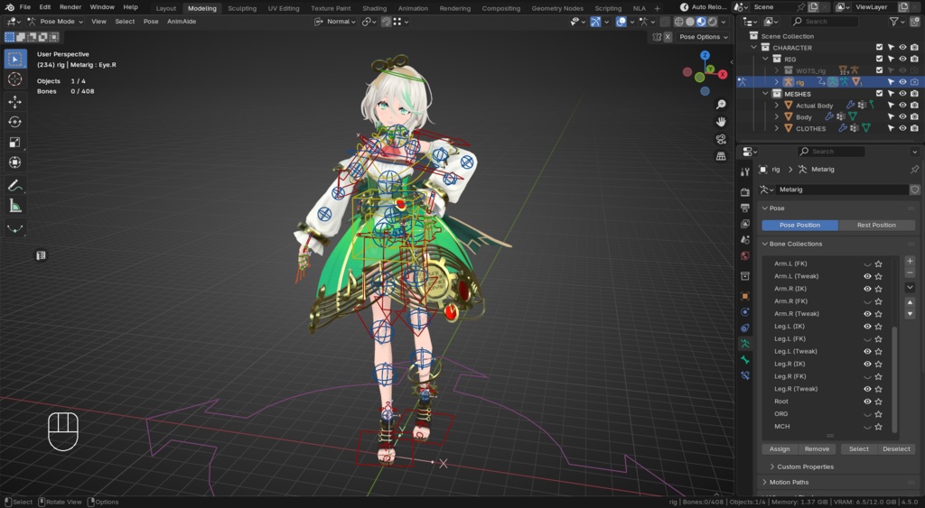This screenshot has width=925, height=508.
Task: Activate the Cursor tool
Action: tap(14, 79)
